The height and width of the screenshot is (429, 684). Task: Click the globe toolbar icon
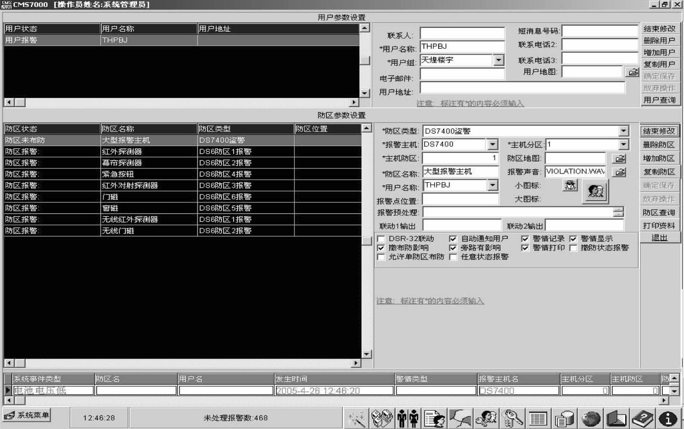(590, 419)
